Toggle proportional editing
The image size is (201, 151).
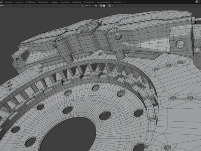(x=110, y=6)
